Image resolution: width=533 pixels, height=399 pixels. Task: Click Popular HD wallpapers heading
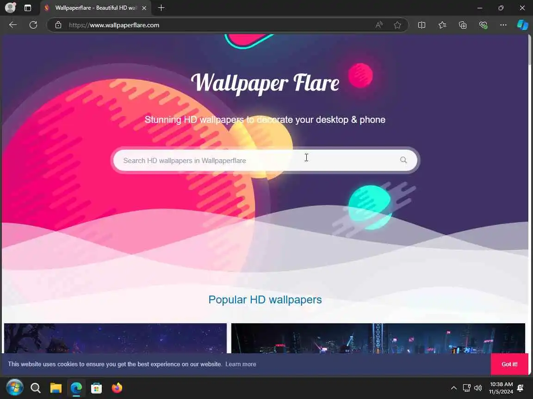coord(265,300)
